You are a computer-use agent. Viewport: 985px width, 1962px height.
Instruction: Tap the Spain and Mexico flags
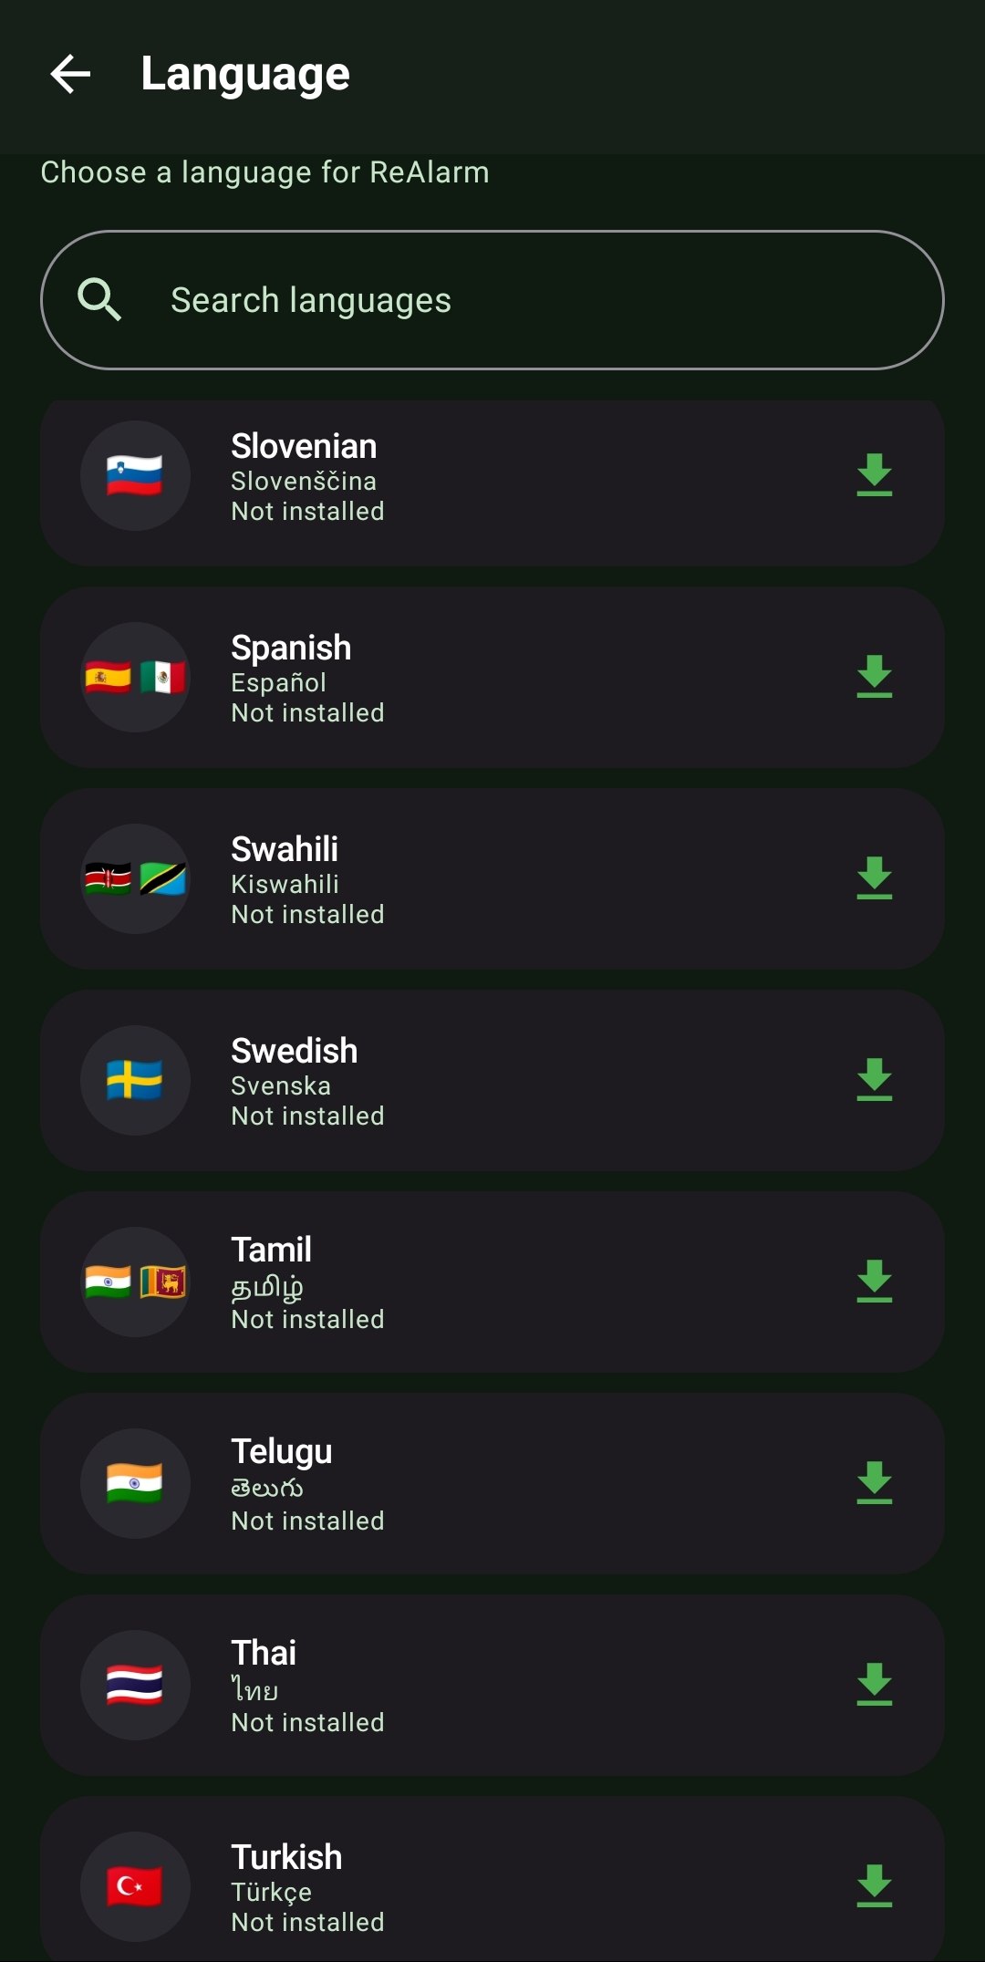tap(135, 677)
